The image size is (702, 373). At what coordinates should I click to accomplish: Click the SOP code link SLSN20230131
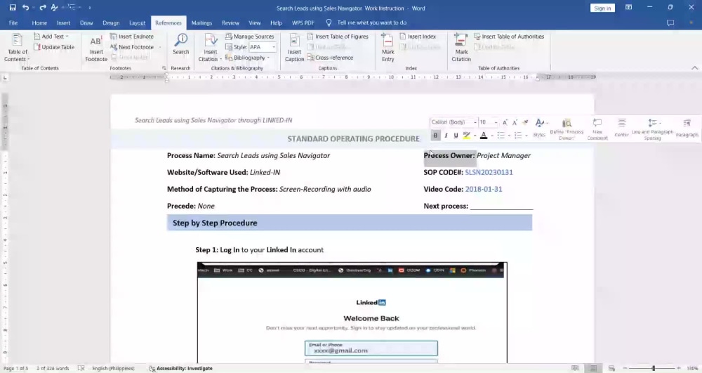[489, 172]
